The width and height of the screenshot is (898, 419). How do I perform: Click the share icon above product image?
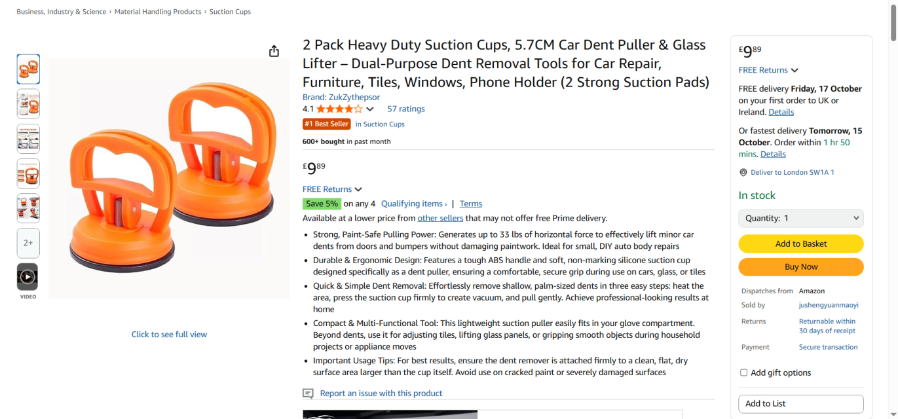coord(274,51)
